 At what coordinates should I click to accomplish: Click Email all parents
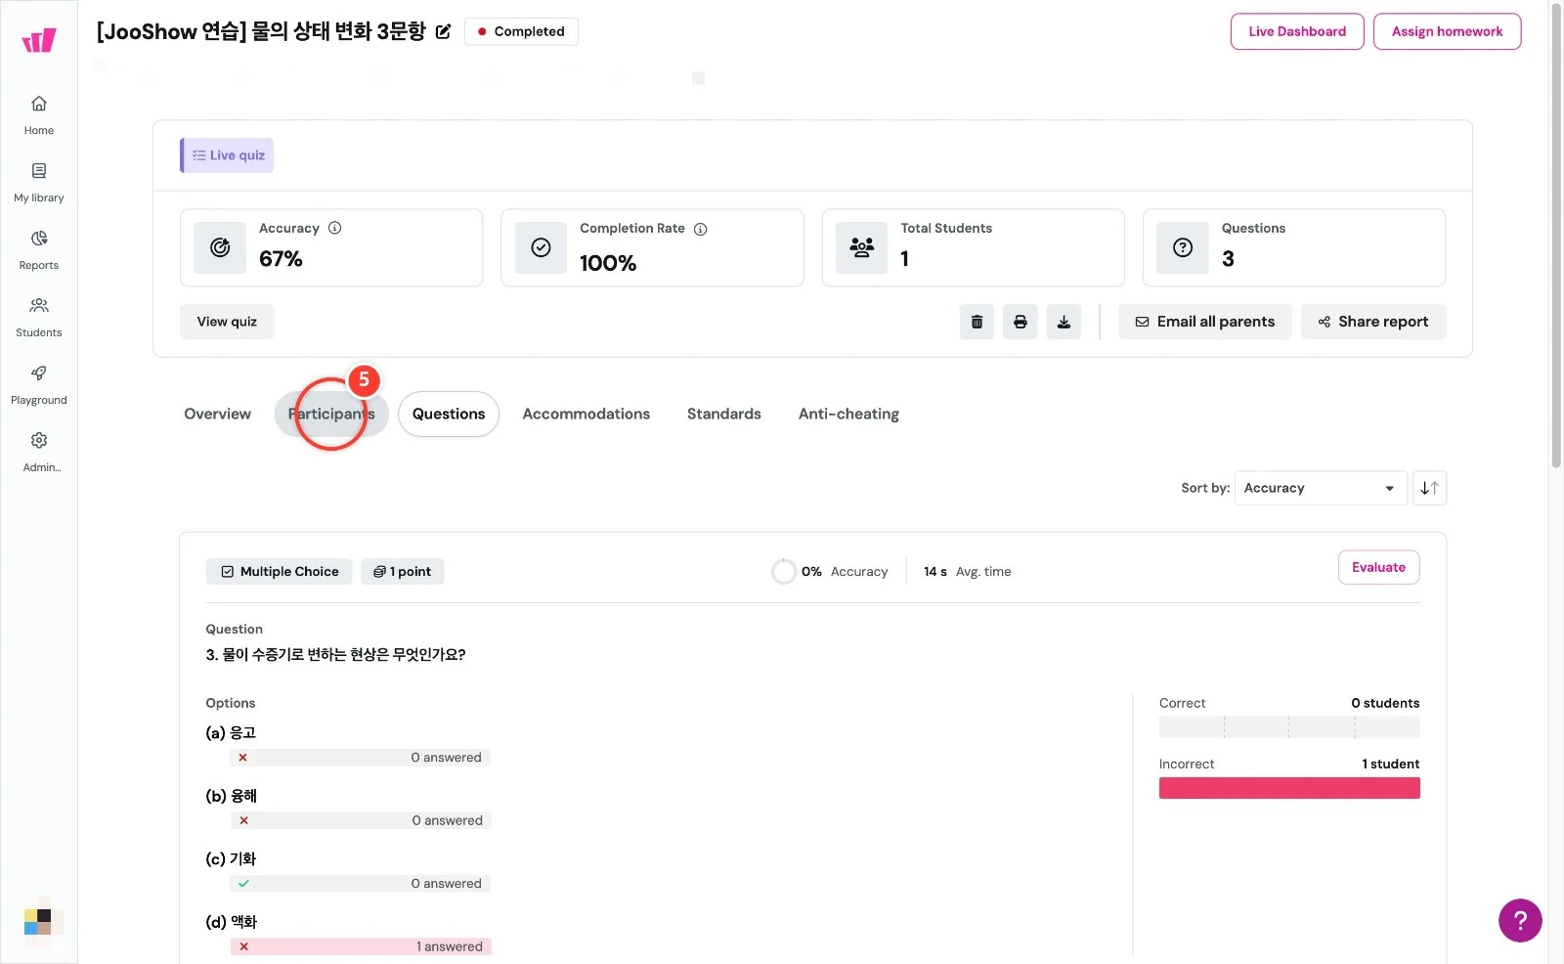coord(1204,322)
